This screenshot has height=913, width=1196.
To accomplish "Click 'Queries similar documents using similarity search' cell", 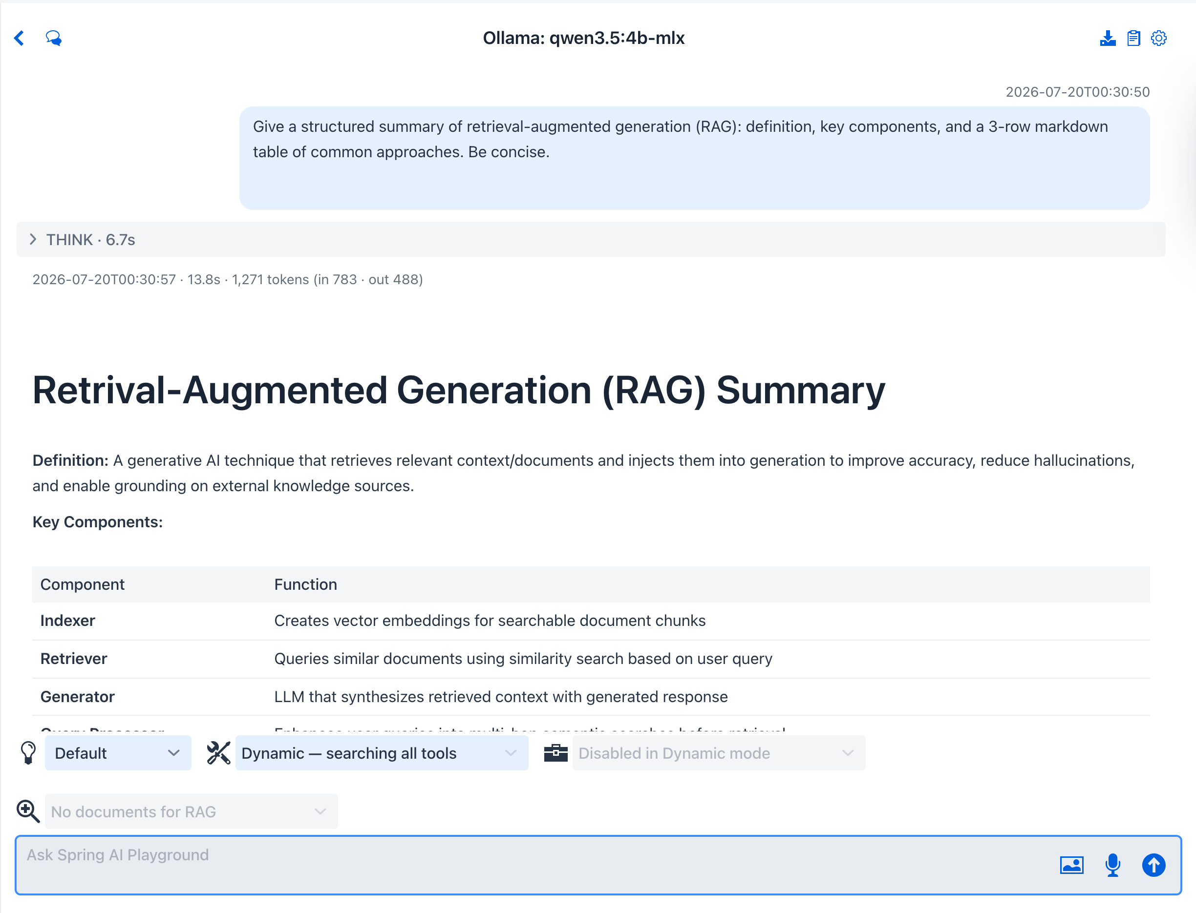I will (x=523, y=659).
